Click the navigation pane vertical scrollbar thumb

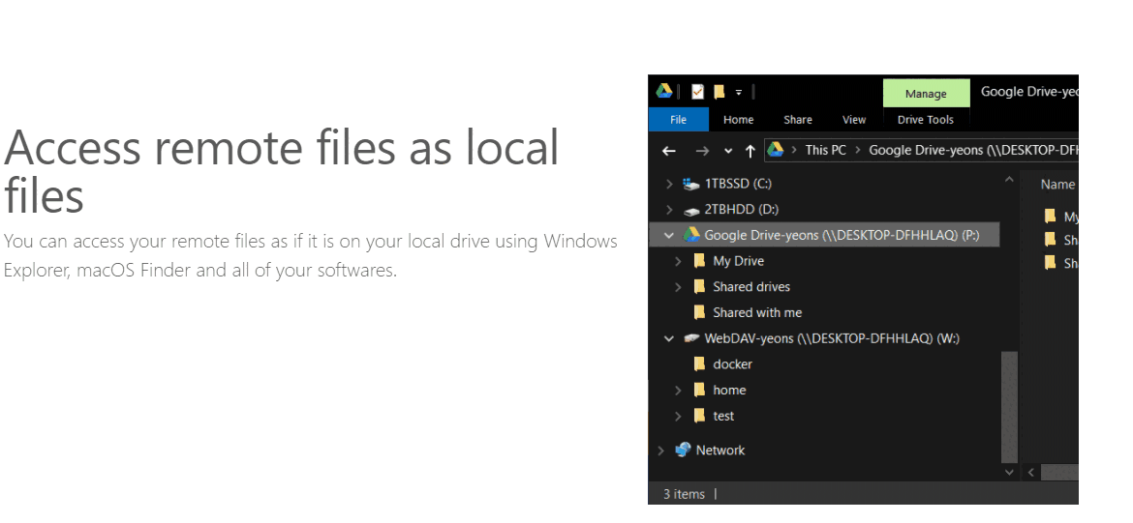tap(1009, 406)
